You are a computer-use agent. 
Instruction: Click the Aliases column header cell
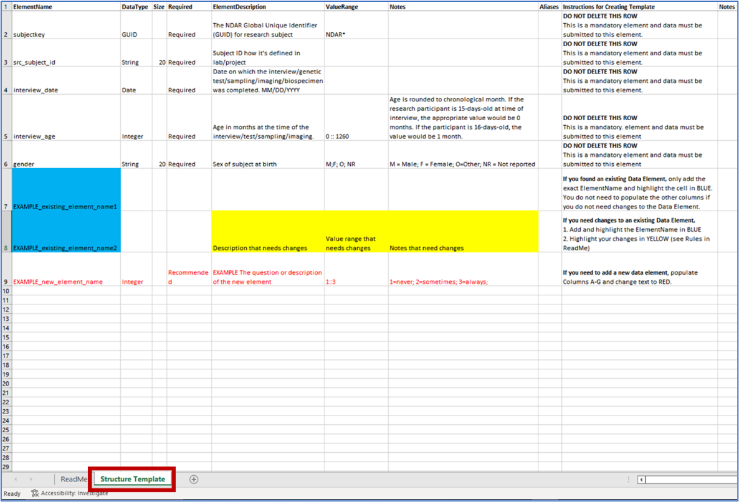click(x=549, y=7)
